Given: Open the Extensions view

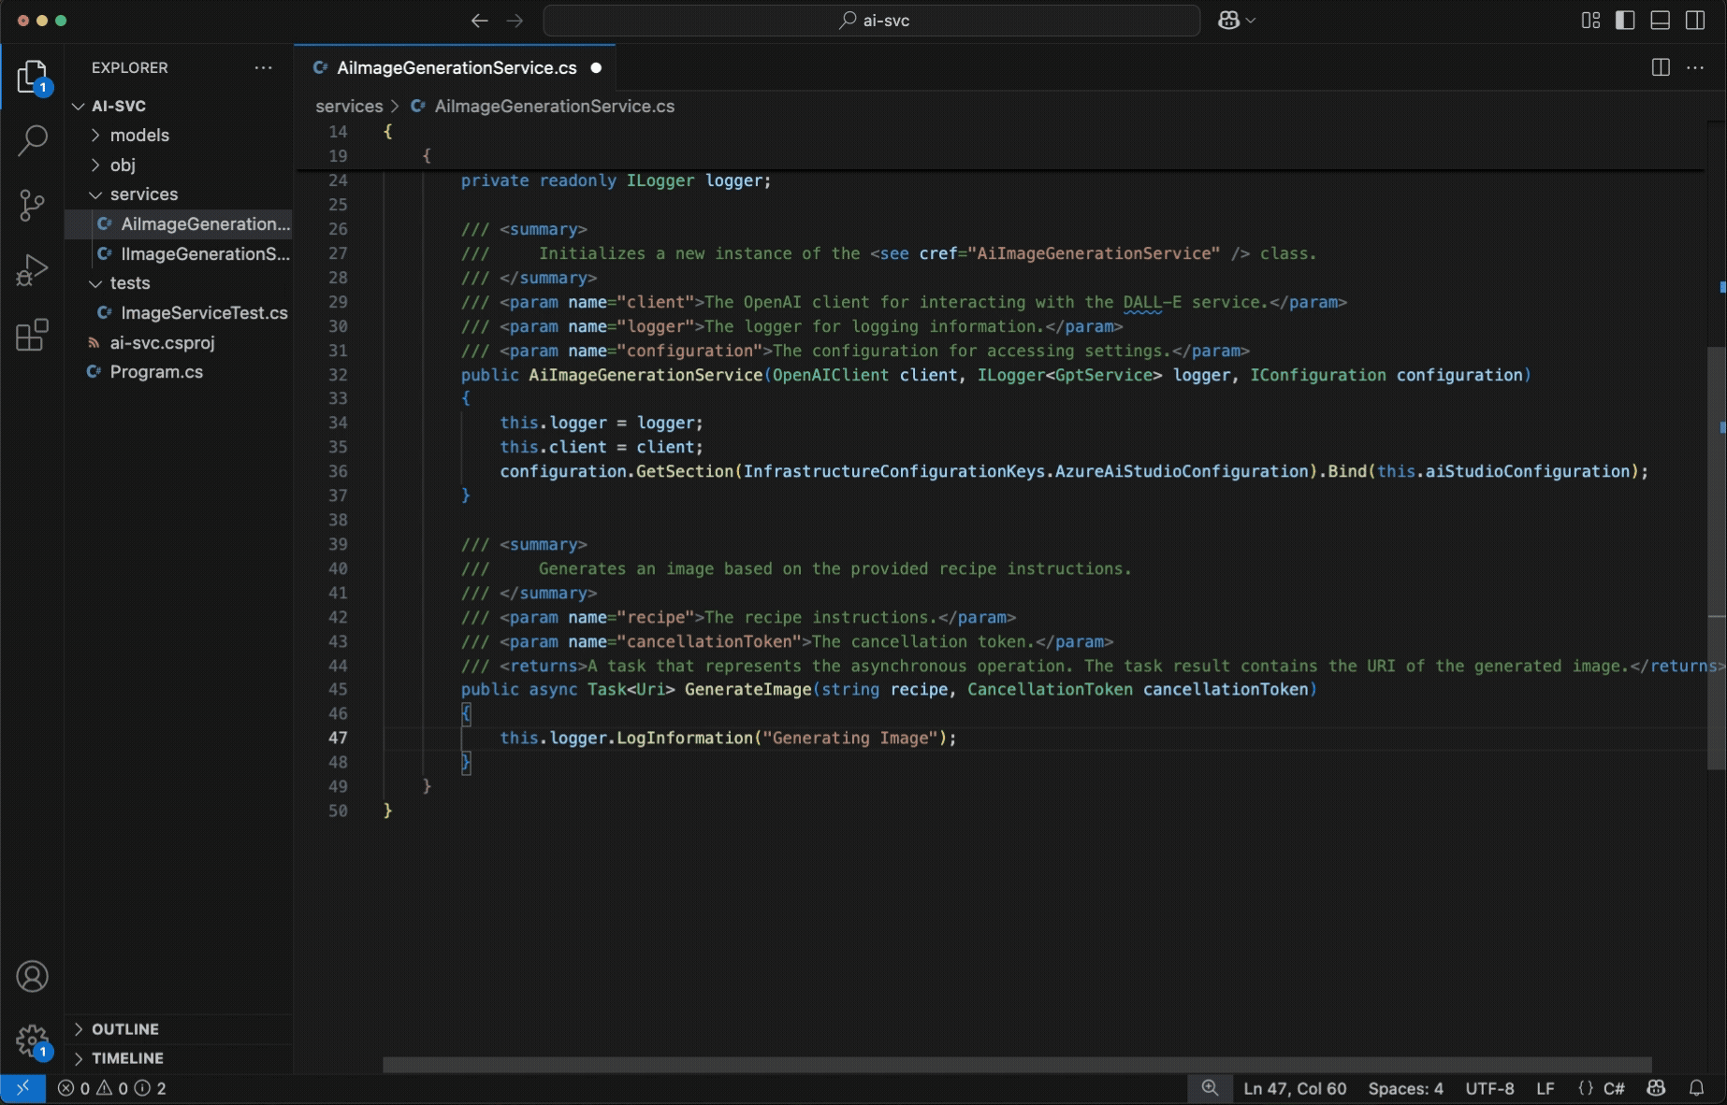Looking at the screenshot, I should pyautogui.click(x=33, y=335).
